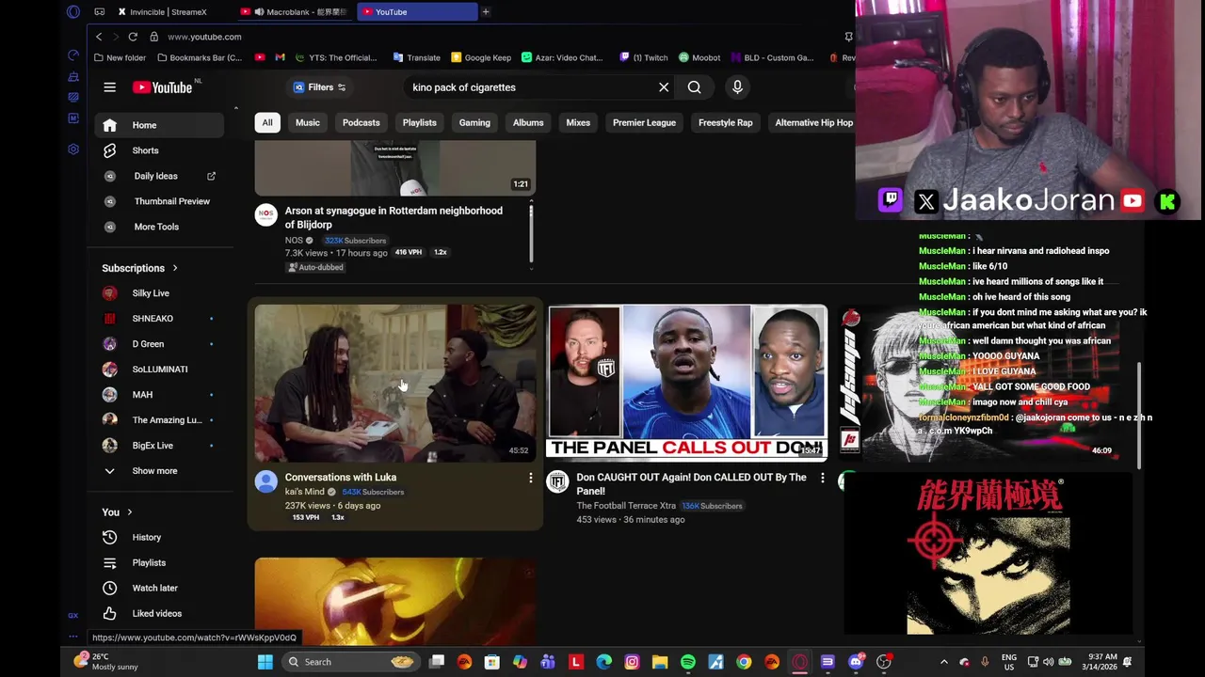The width and height of the screenshot is (1205, 677).
Task: Open Discord from the taskbar
Action: [856, 662]
